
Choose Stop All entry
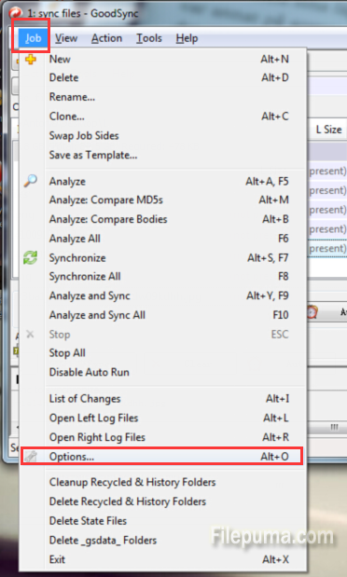[163, 353]
